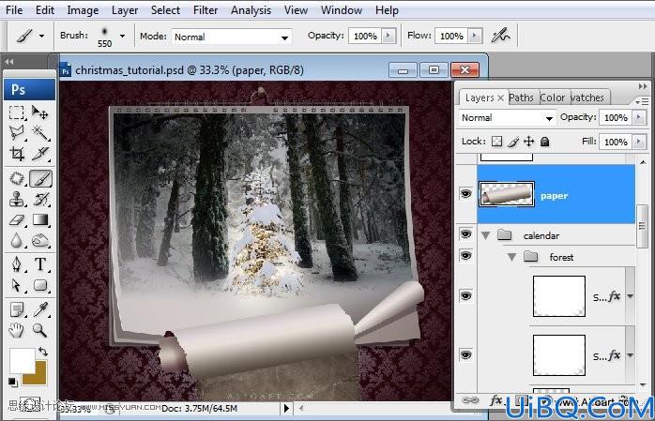This screenshot has width=655, height=421.
Task: Toggle lock transparent pixels
Action: 496,142
